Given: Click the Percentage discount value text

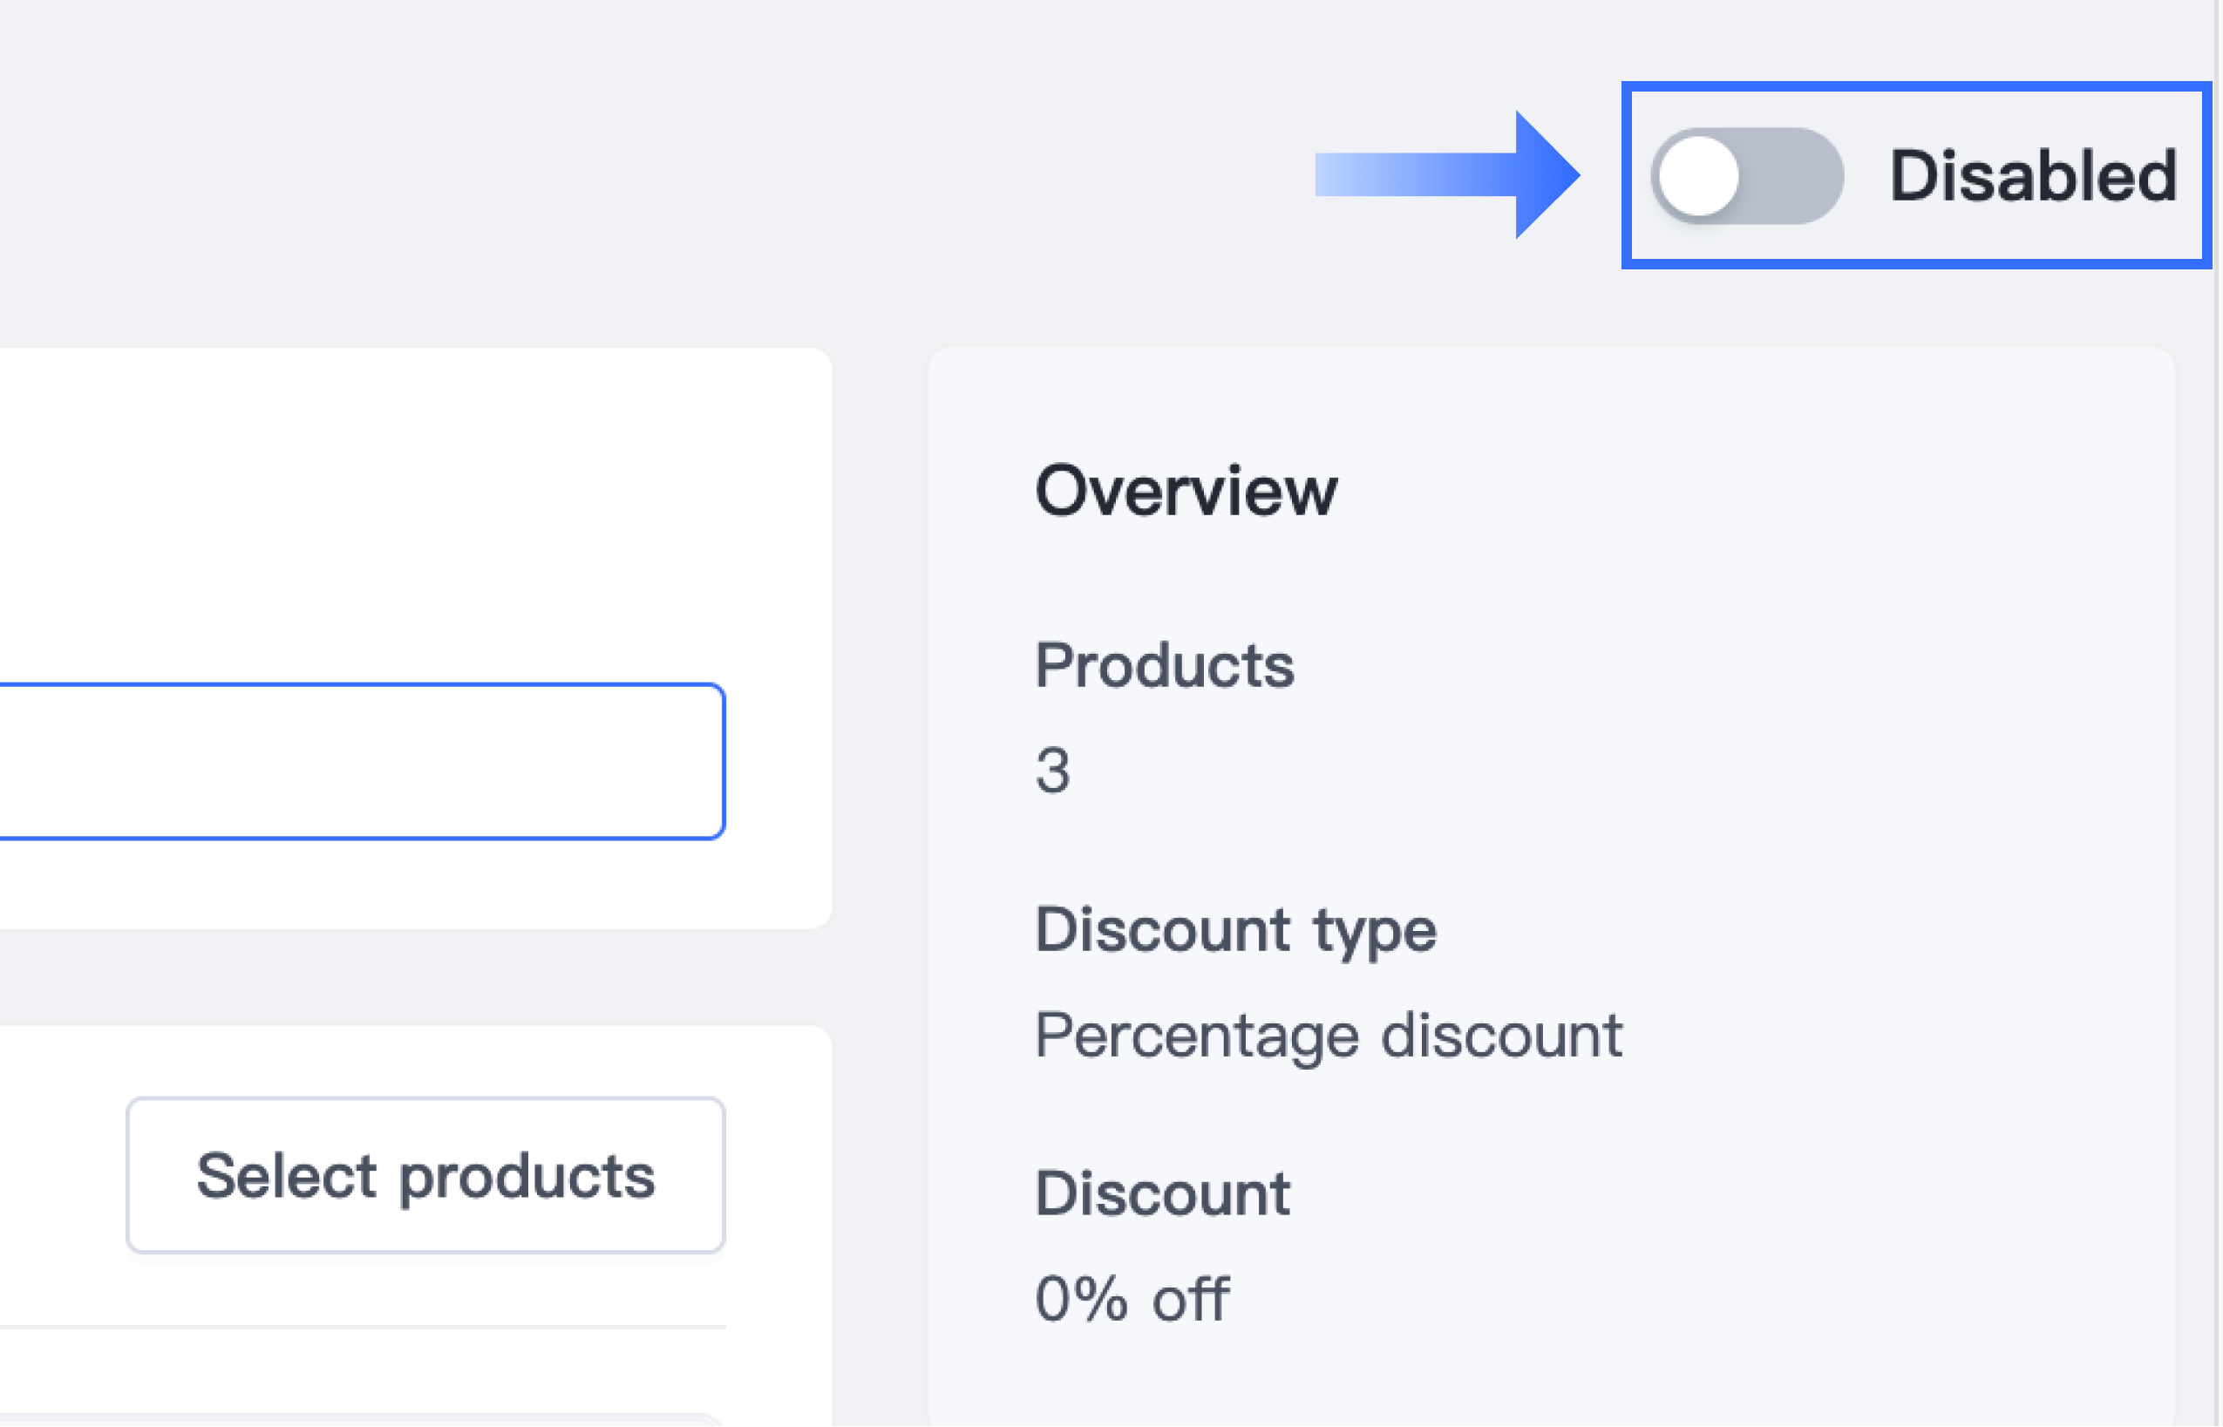Looking at the screenshot, I should click(x=1328, y=1035).
